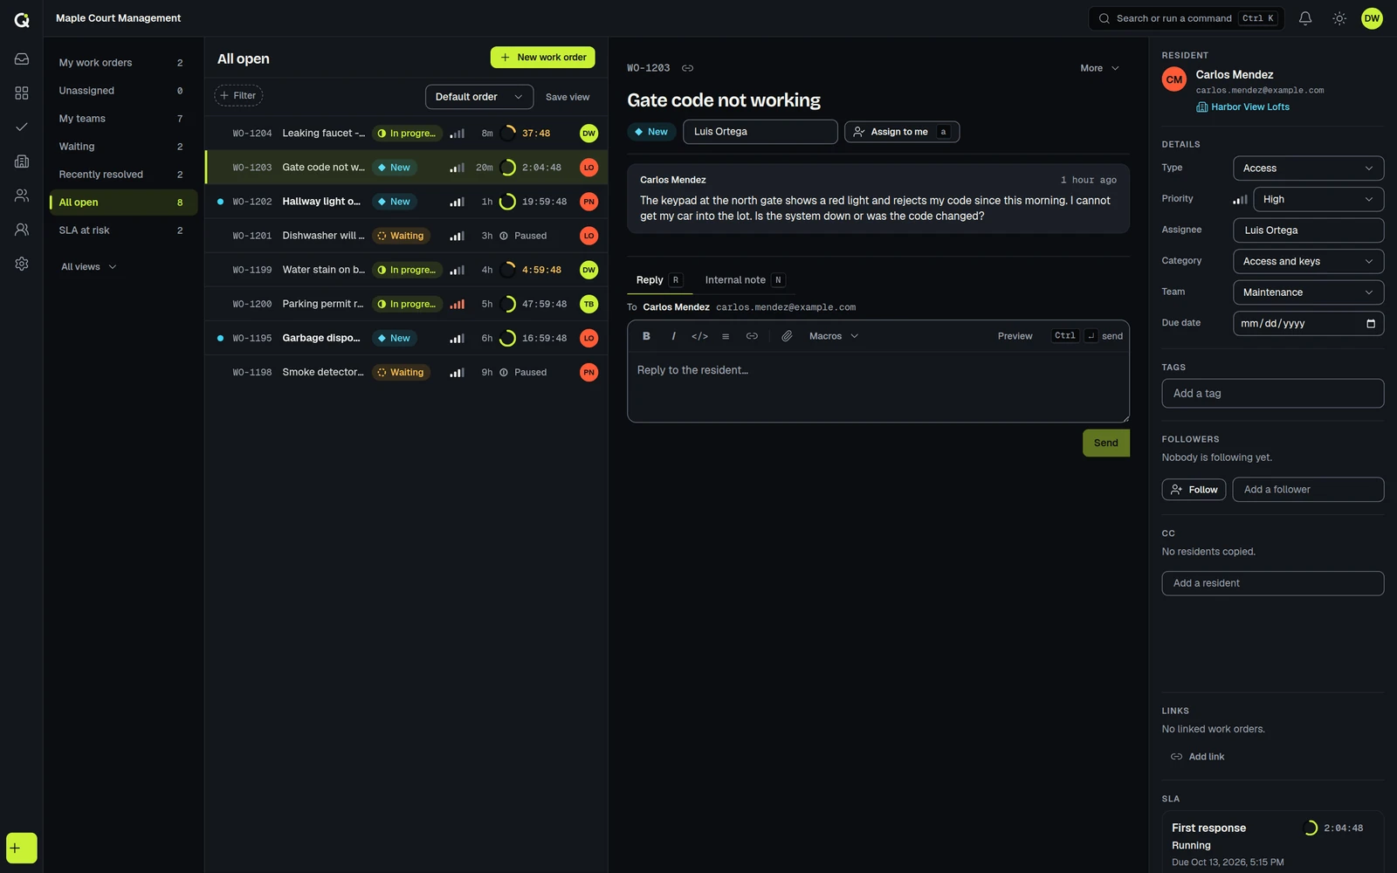Open the calendar picker in Due date
Image resolution: width=1397 pixels, height=873 pixels.
(1371, 324)
